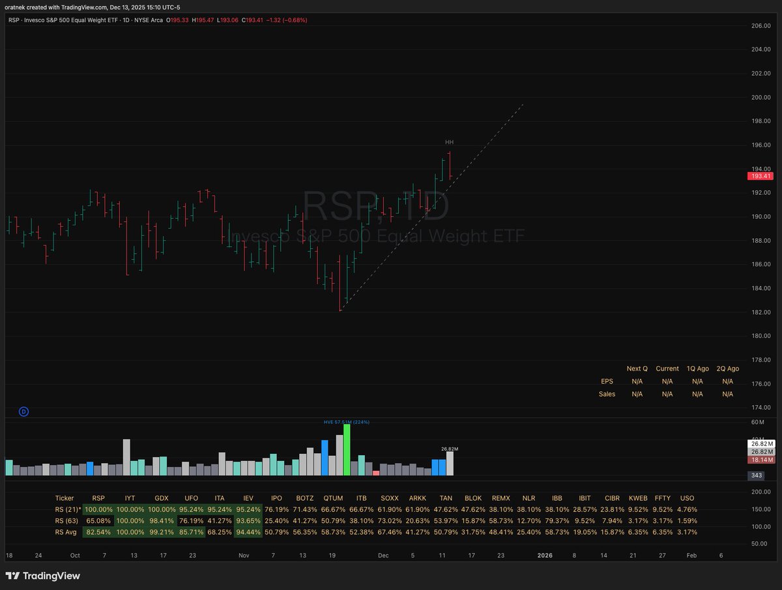Click the "Oct" date axis label
782x590 pixels.
pos(74,555)
